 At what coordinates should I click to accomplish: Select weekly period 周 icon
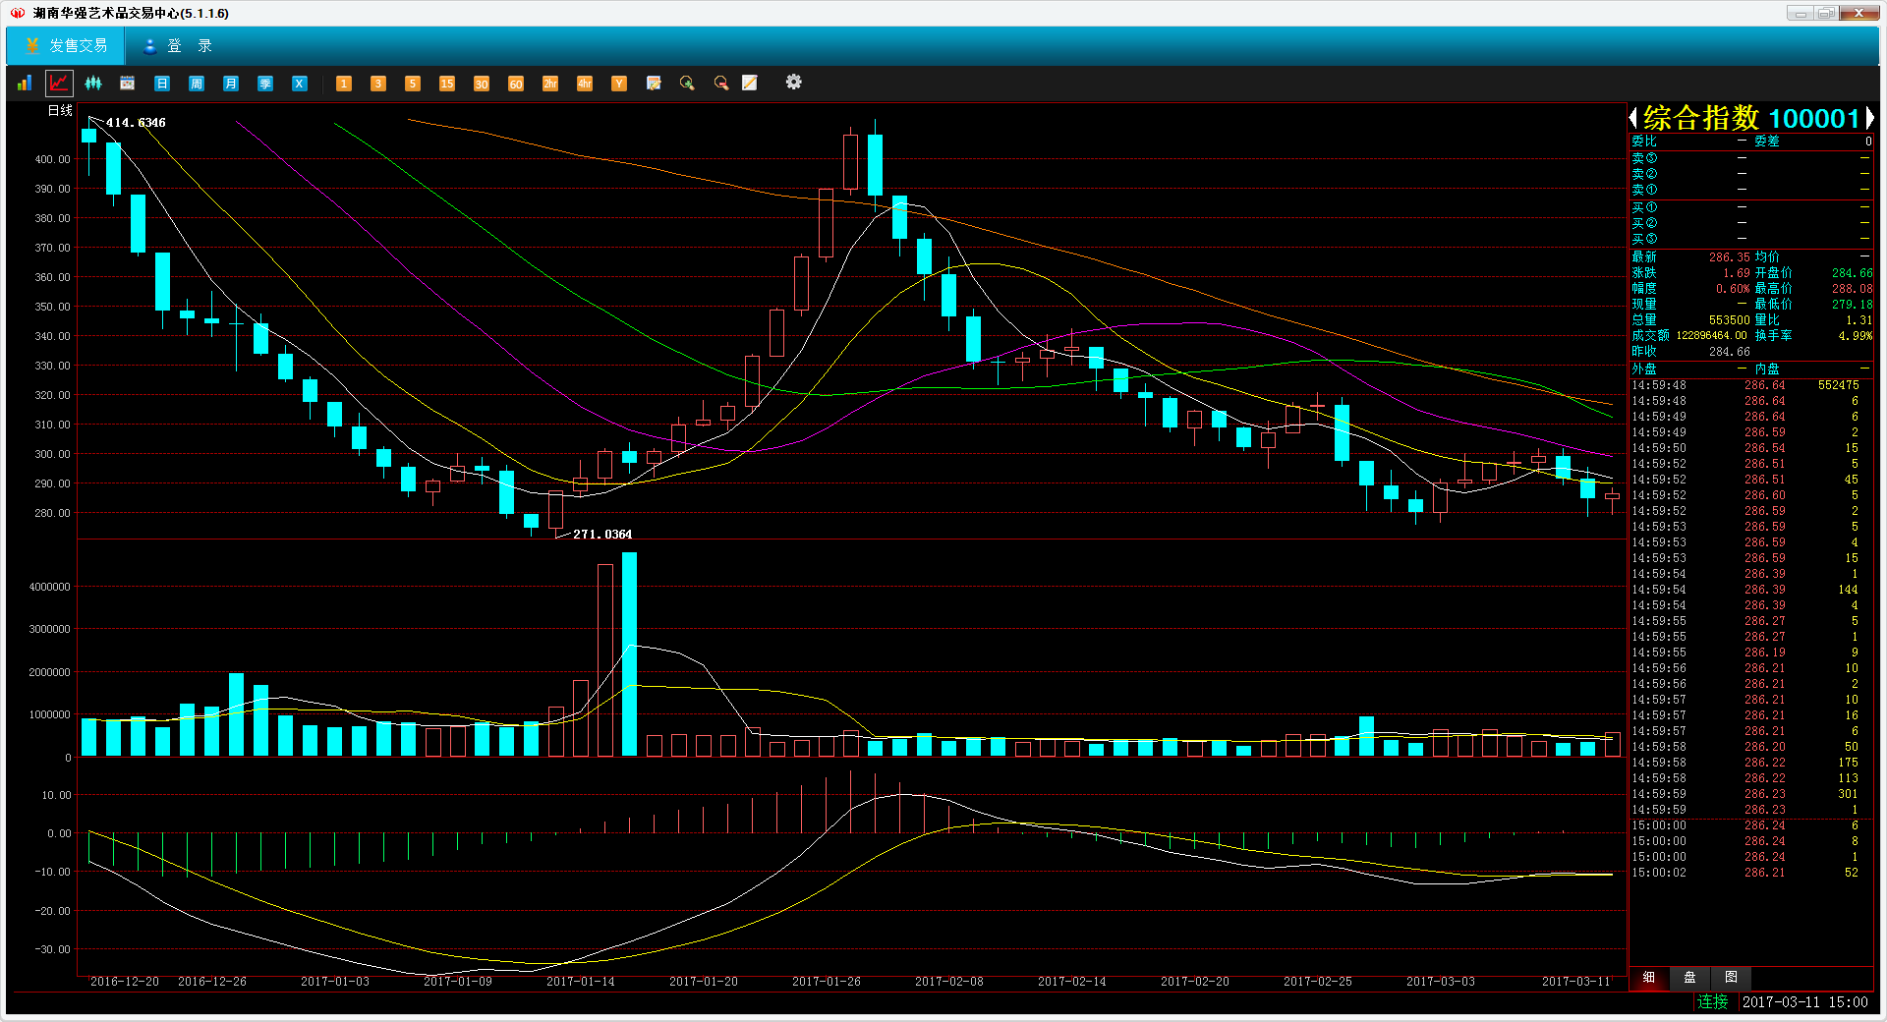tap(197, 84)
